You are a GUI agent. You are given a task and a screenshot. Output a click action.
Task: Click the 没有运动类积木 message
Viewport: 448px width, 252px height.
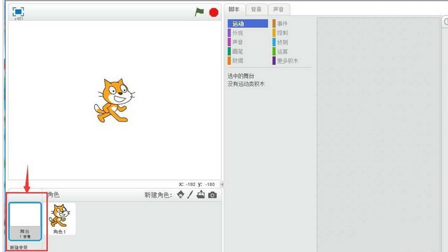(246, 84)
